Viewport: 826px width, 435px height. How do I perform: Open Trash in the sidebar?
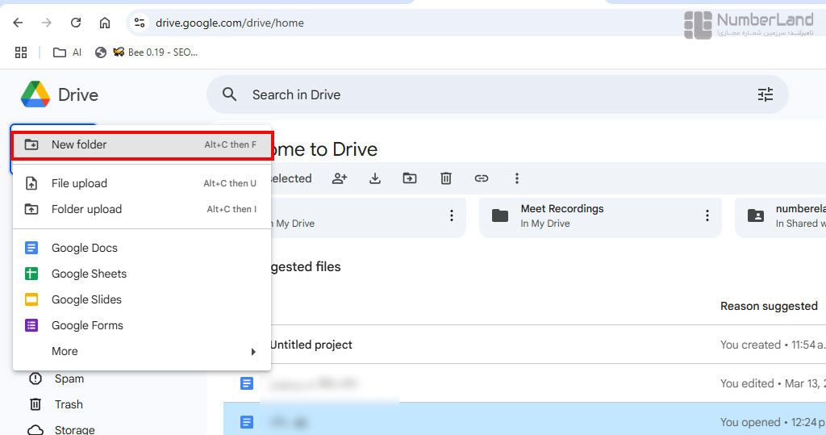pos(69,404)
